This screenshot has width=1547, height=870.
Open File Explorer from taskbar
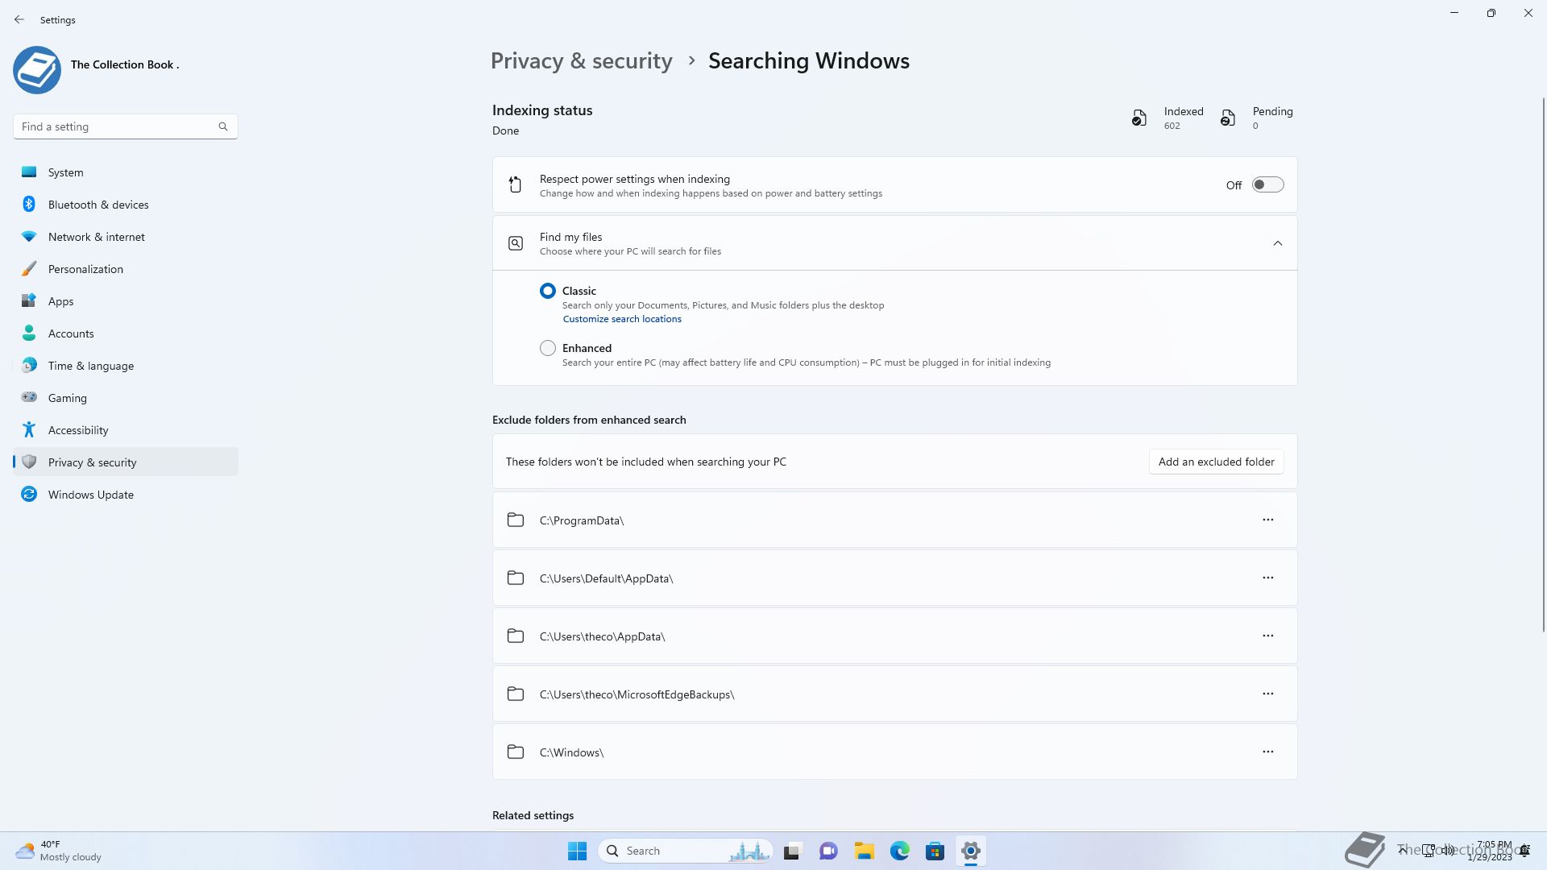(x=865, y=851)
